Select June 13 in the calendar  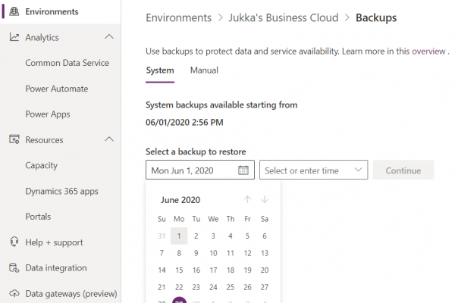pos(265,253)
